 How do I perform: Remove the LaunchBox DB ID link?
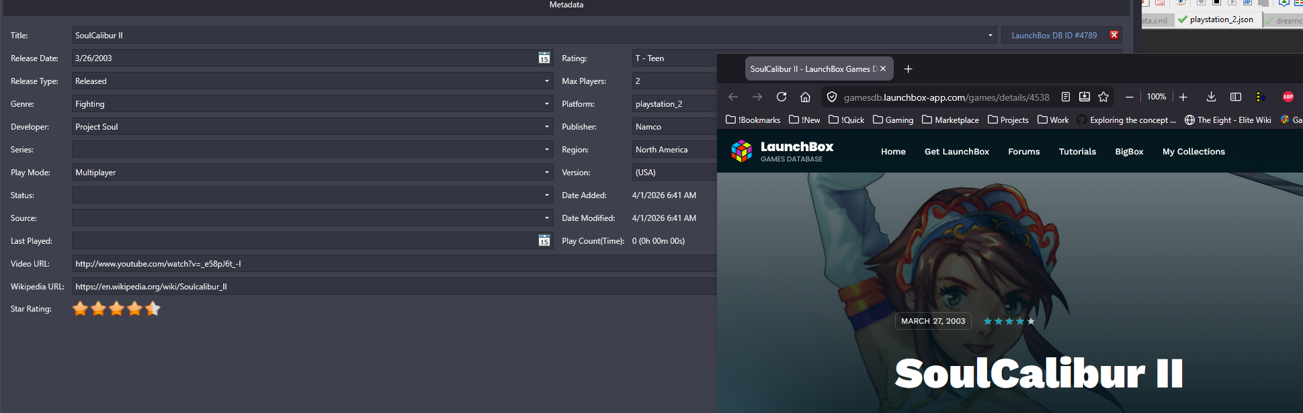tap(1114, 36)
